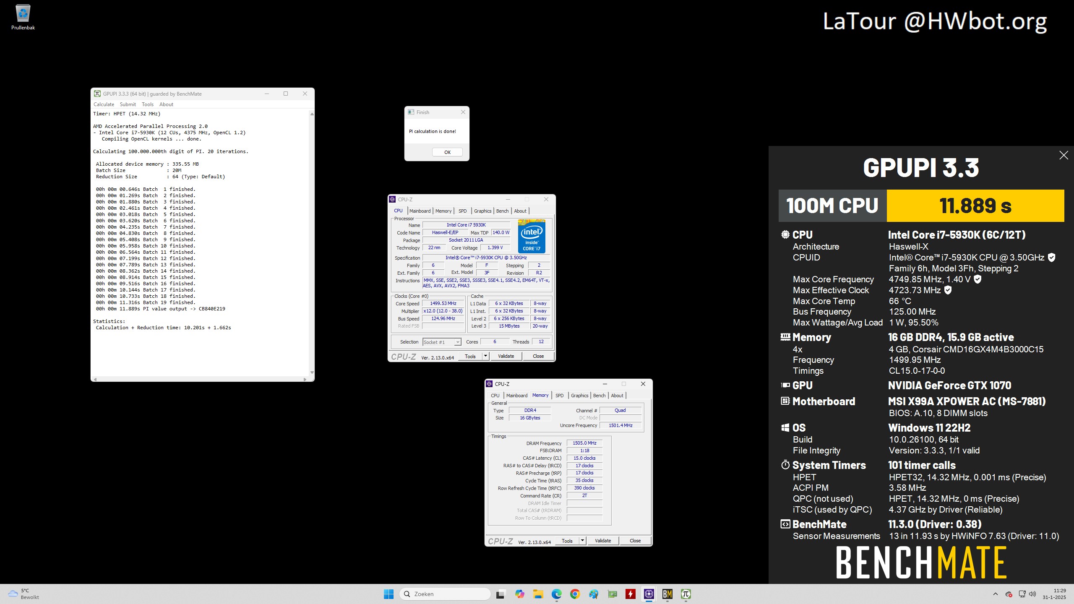Click the 11.889 s score in BenchMate
The image size is (1074, 604).
pos(975,206)
